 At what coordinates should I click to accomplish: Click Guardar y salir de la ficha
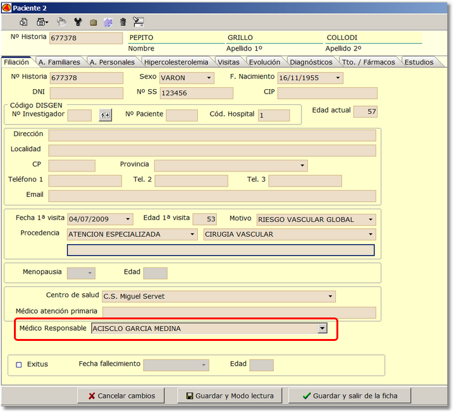(350, 396)
